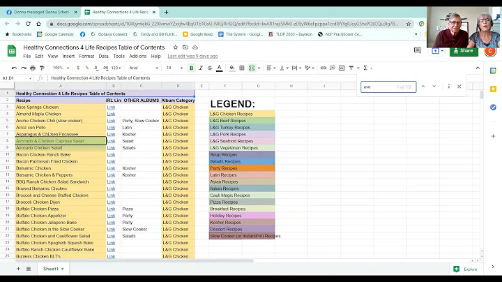This screenshot has height=282, width=502.
Task: Open the Insert menu
Action: pyautogui.click(x=68, y=56)
